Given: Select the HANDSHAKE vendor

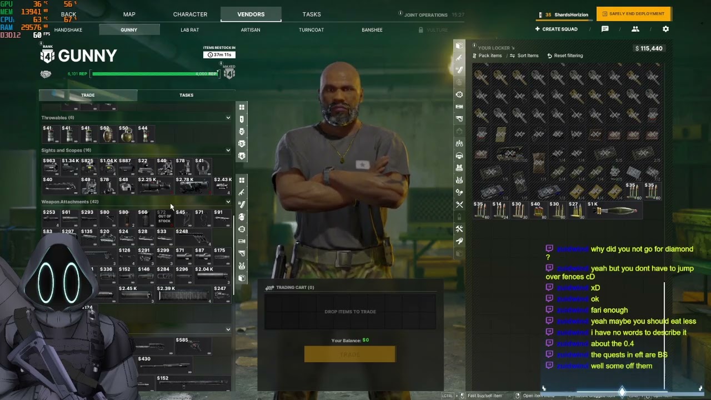Looking at the screenshot, I should point(68,30).
